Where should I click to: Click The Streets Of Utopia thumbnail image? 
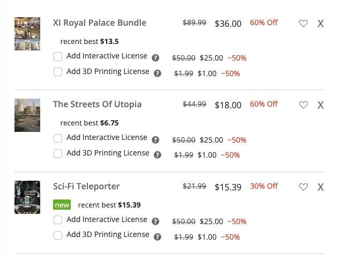coord(27,115)
